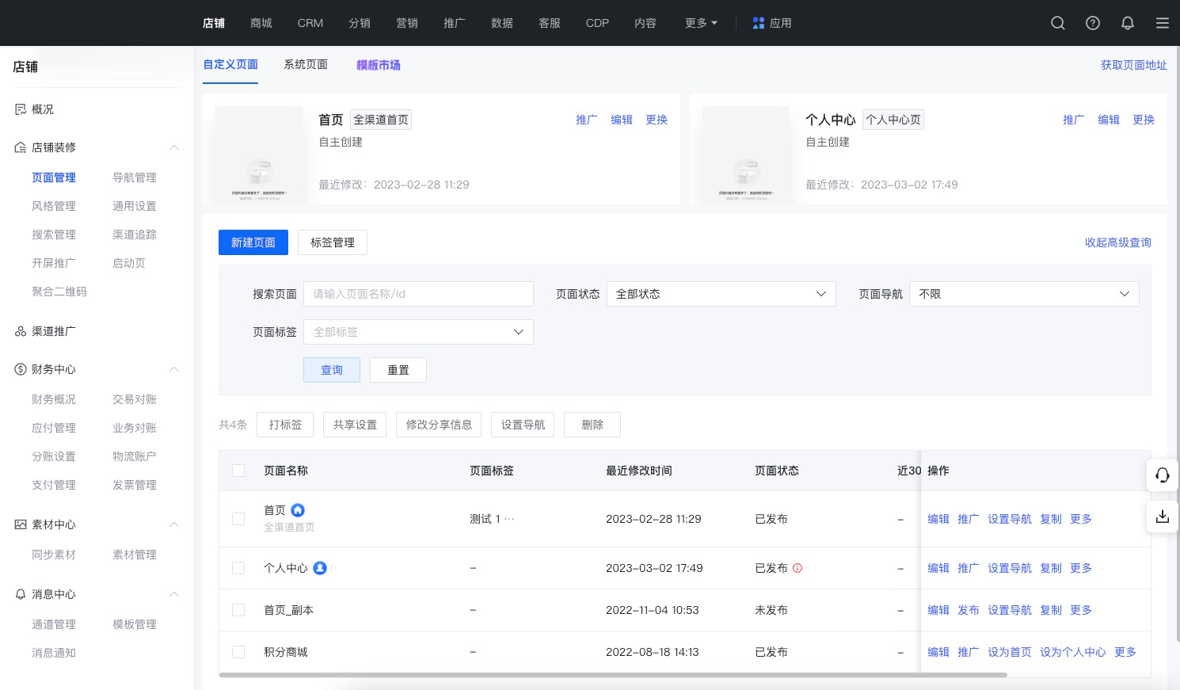Click the 搜索页面 input field

click(418, 294)
